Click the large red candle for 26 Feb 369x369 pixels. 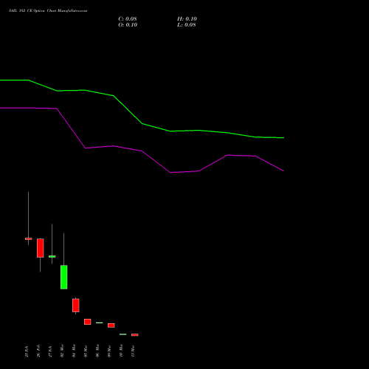(x=41, y=248)
